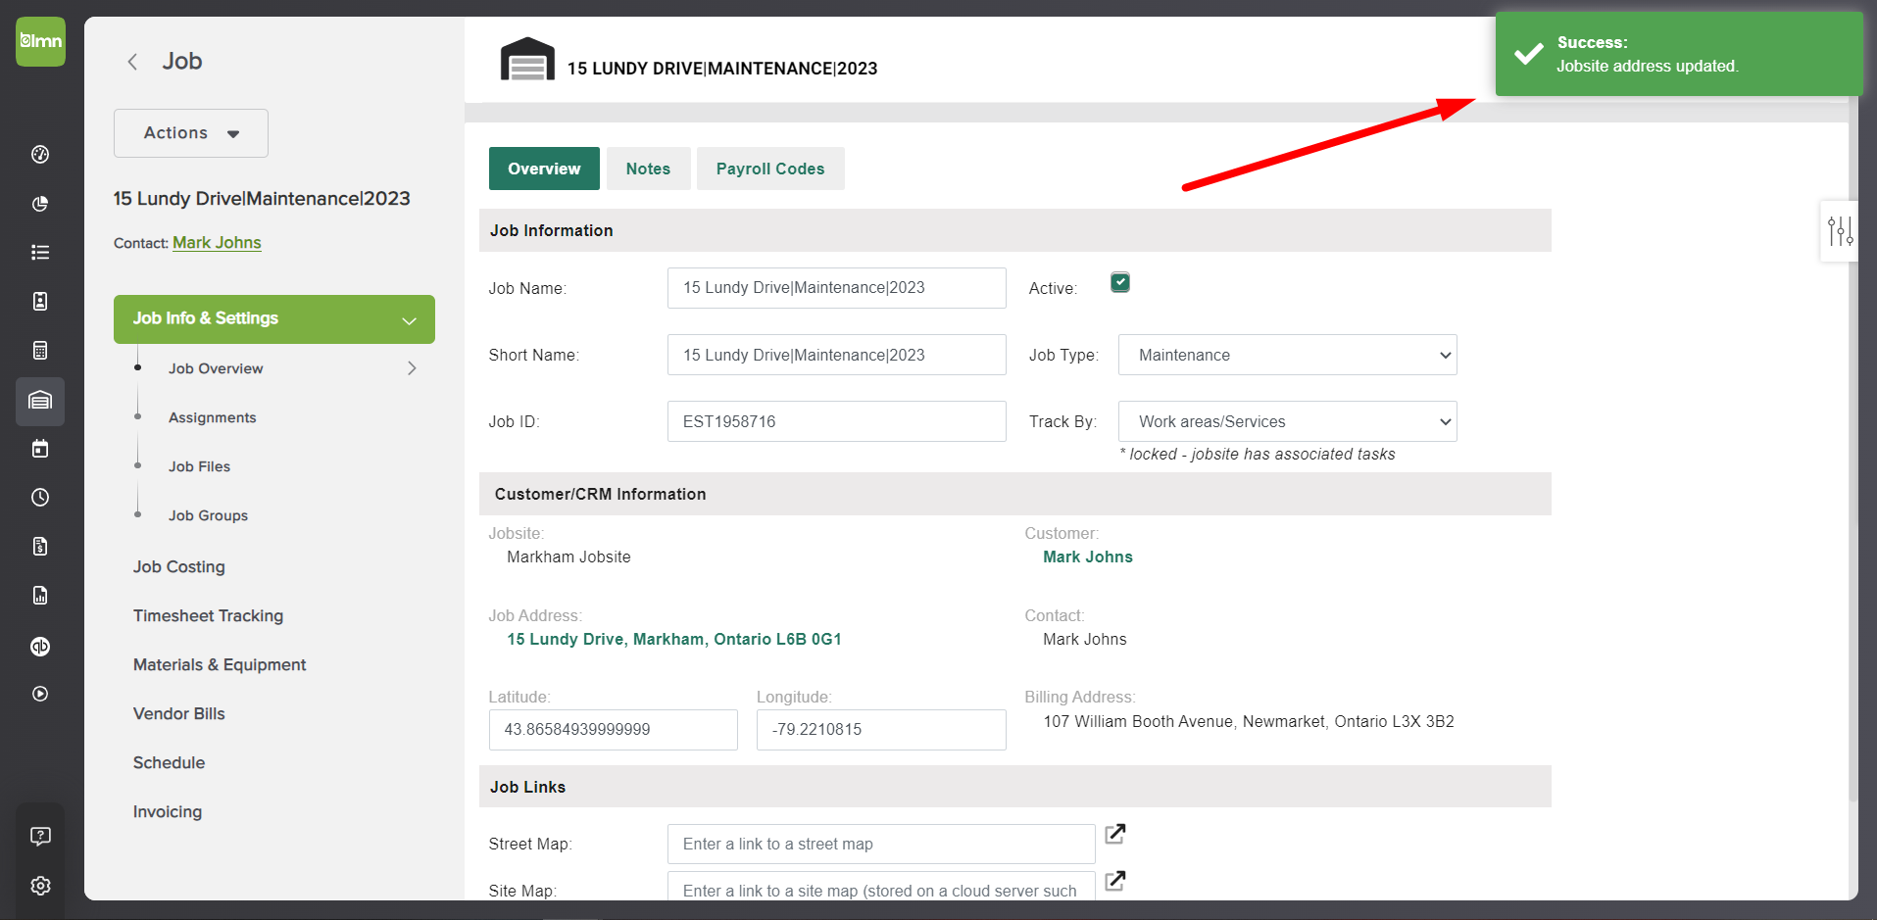Viewport: 1877px width, 920px height.
Task: Open the Site Map external link icon
Action: click(1115, 881)
